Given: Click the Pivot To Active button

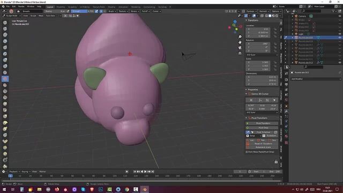Looking at the screenshot, I should pos(263,132).
